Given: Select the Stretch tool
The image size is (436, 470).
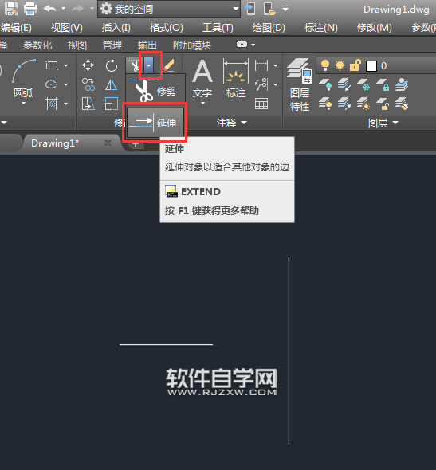Looking at the screenshot, I should (88, 104).
